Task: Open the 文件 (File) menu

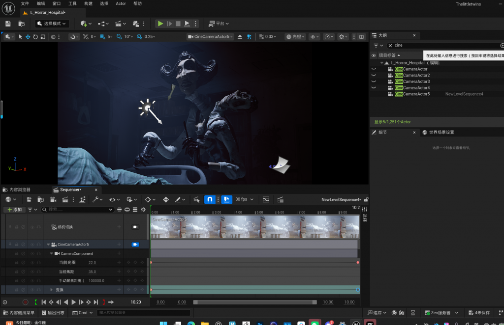Action: (x=25, y=3)
